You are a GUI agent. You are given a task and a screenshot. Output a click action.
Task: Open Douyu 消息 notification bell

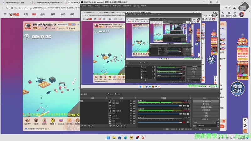[x=222, y=14]
